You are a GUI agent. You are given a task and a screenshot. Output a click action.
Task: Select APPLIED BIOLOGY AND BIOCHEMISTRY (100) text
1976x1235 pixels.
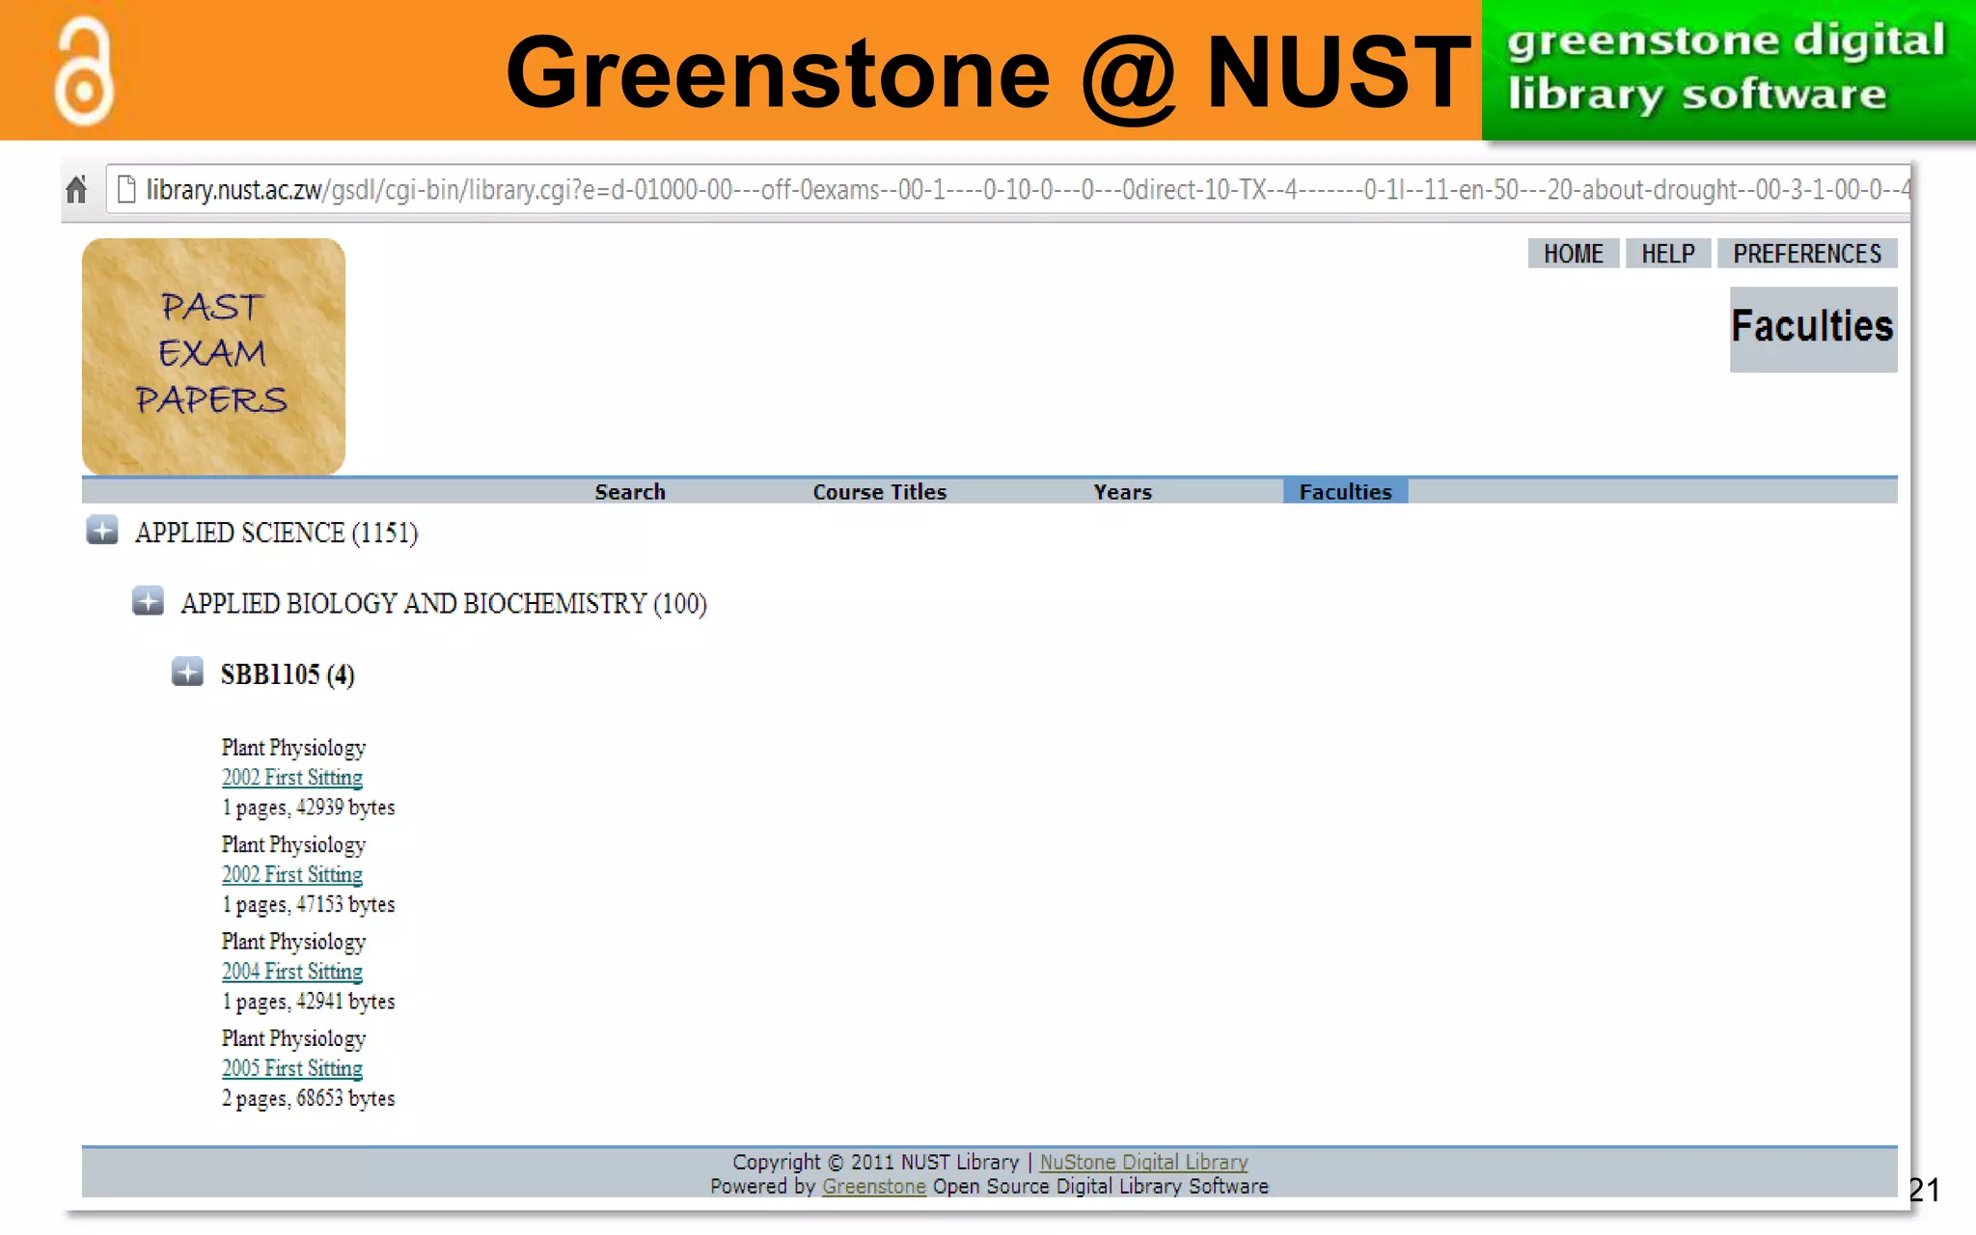[444, 604]
